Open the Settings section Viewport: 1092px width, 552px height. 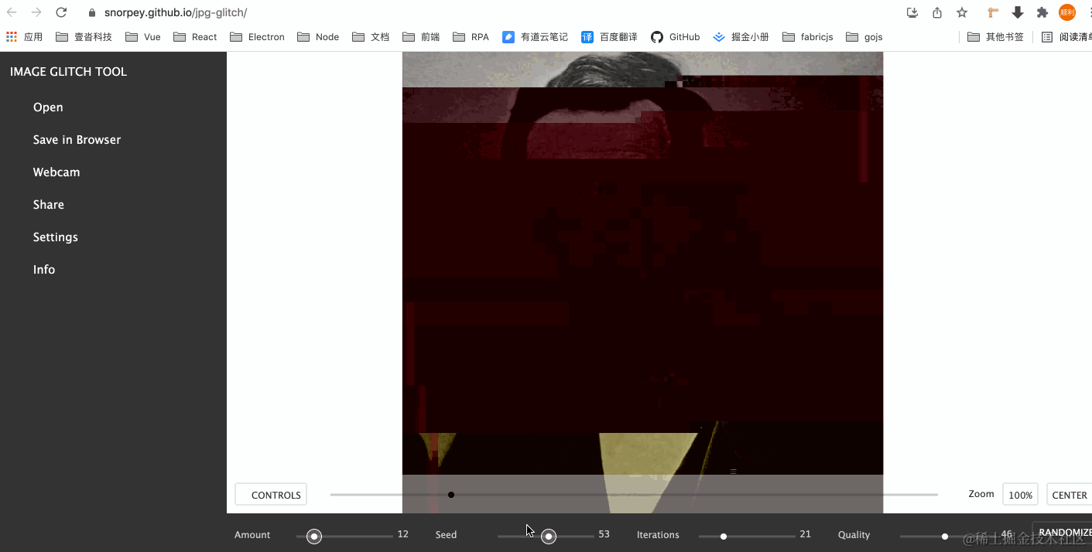click(55, 237)
